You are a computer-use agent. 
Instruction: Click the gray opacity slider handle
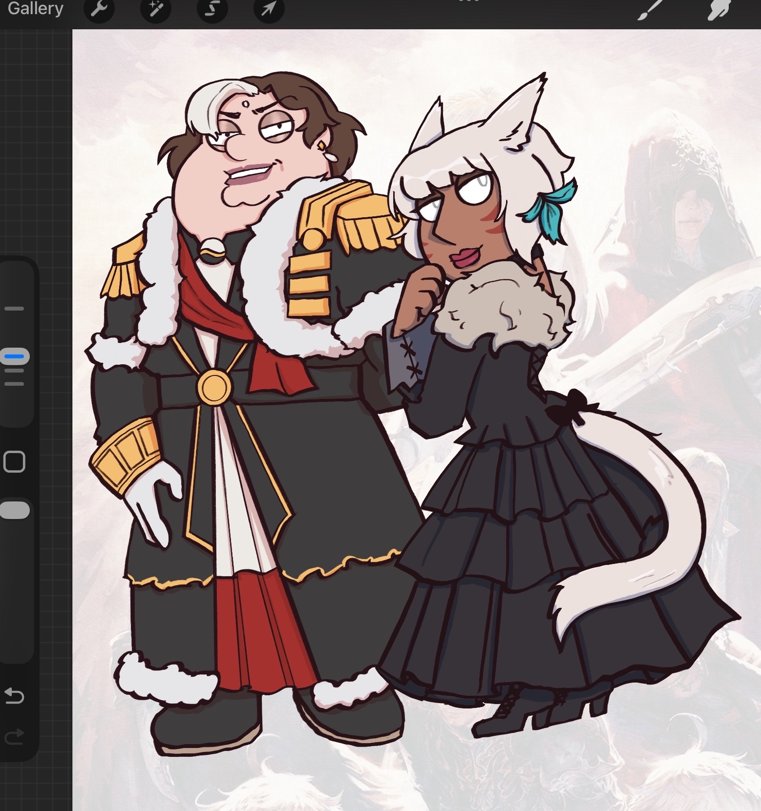[x=15, y=510]
